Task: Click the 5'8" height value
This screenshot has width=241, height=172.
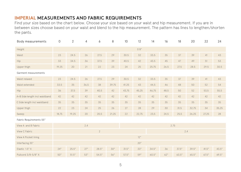Action: point(139,50)
